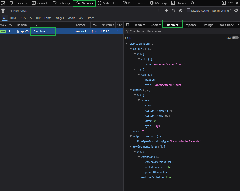Toggle responsive design mode icon

coord(224,3)
